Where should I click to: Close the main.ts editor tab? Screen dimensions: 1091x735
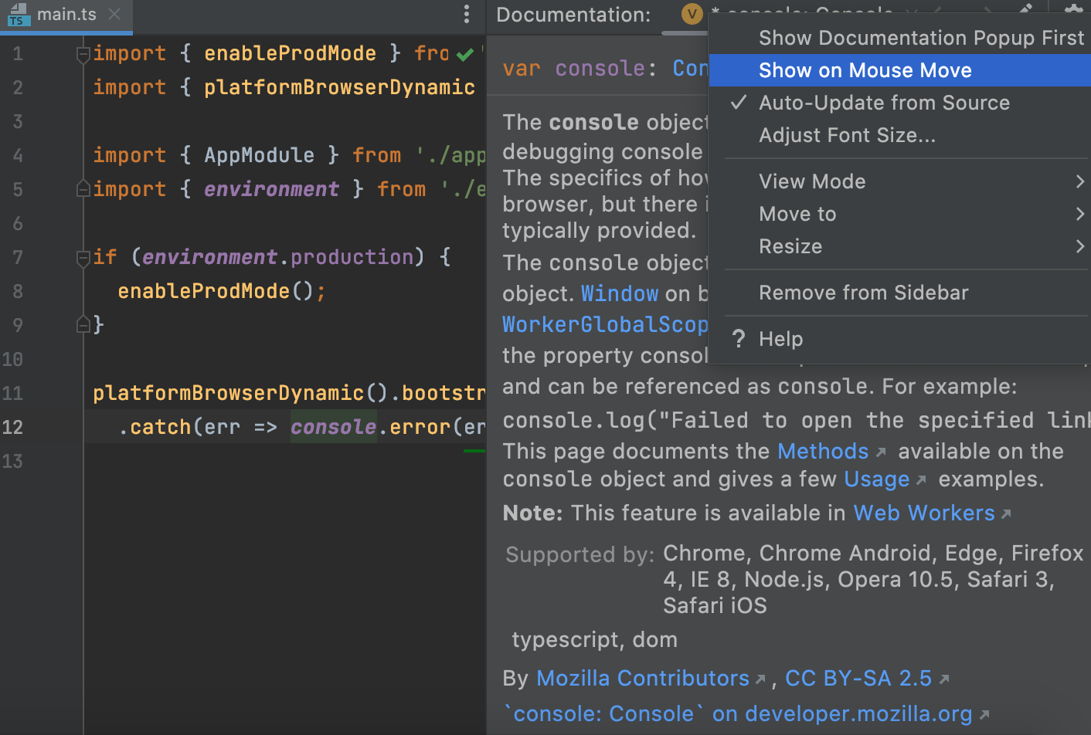[114, 14]
